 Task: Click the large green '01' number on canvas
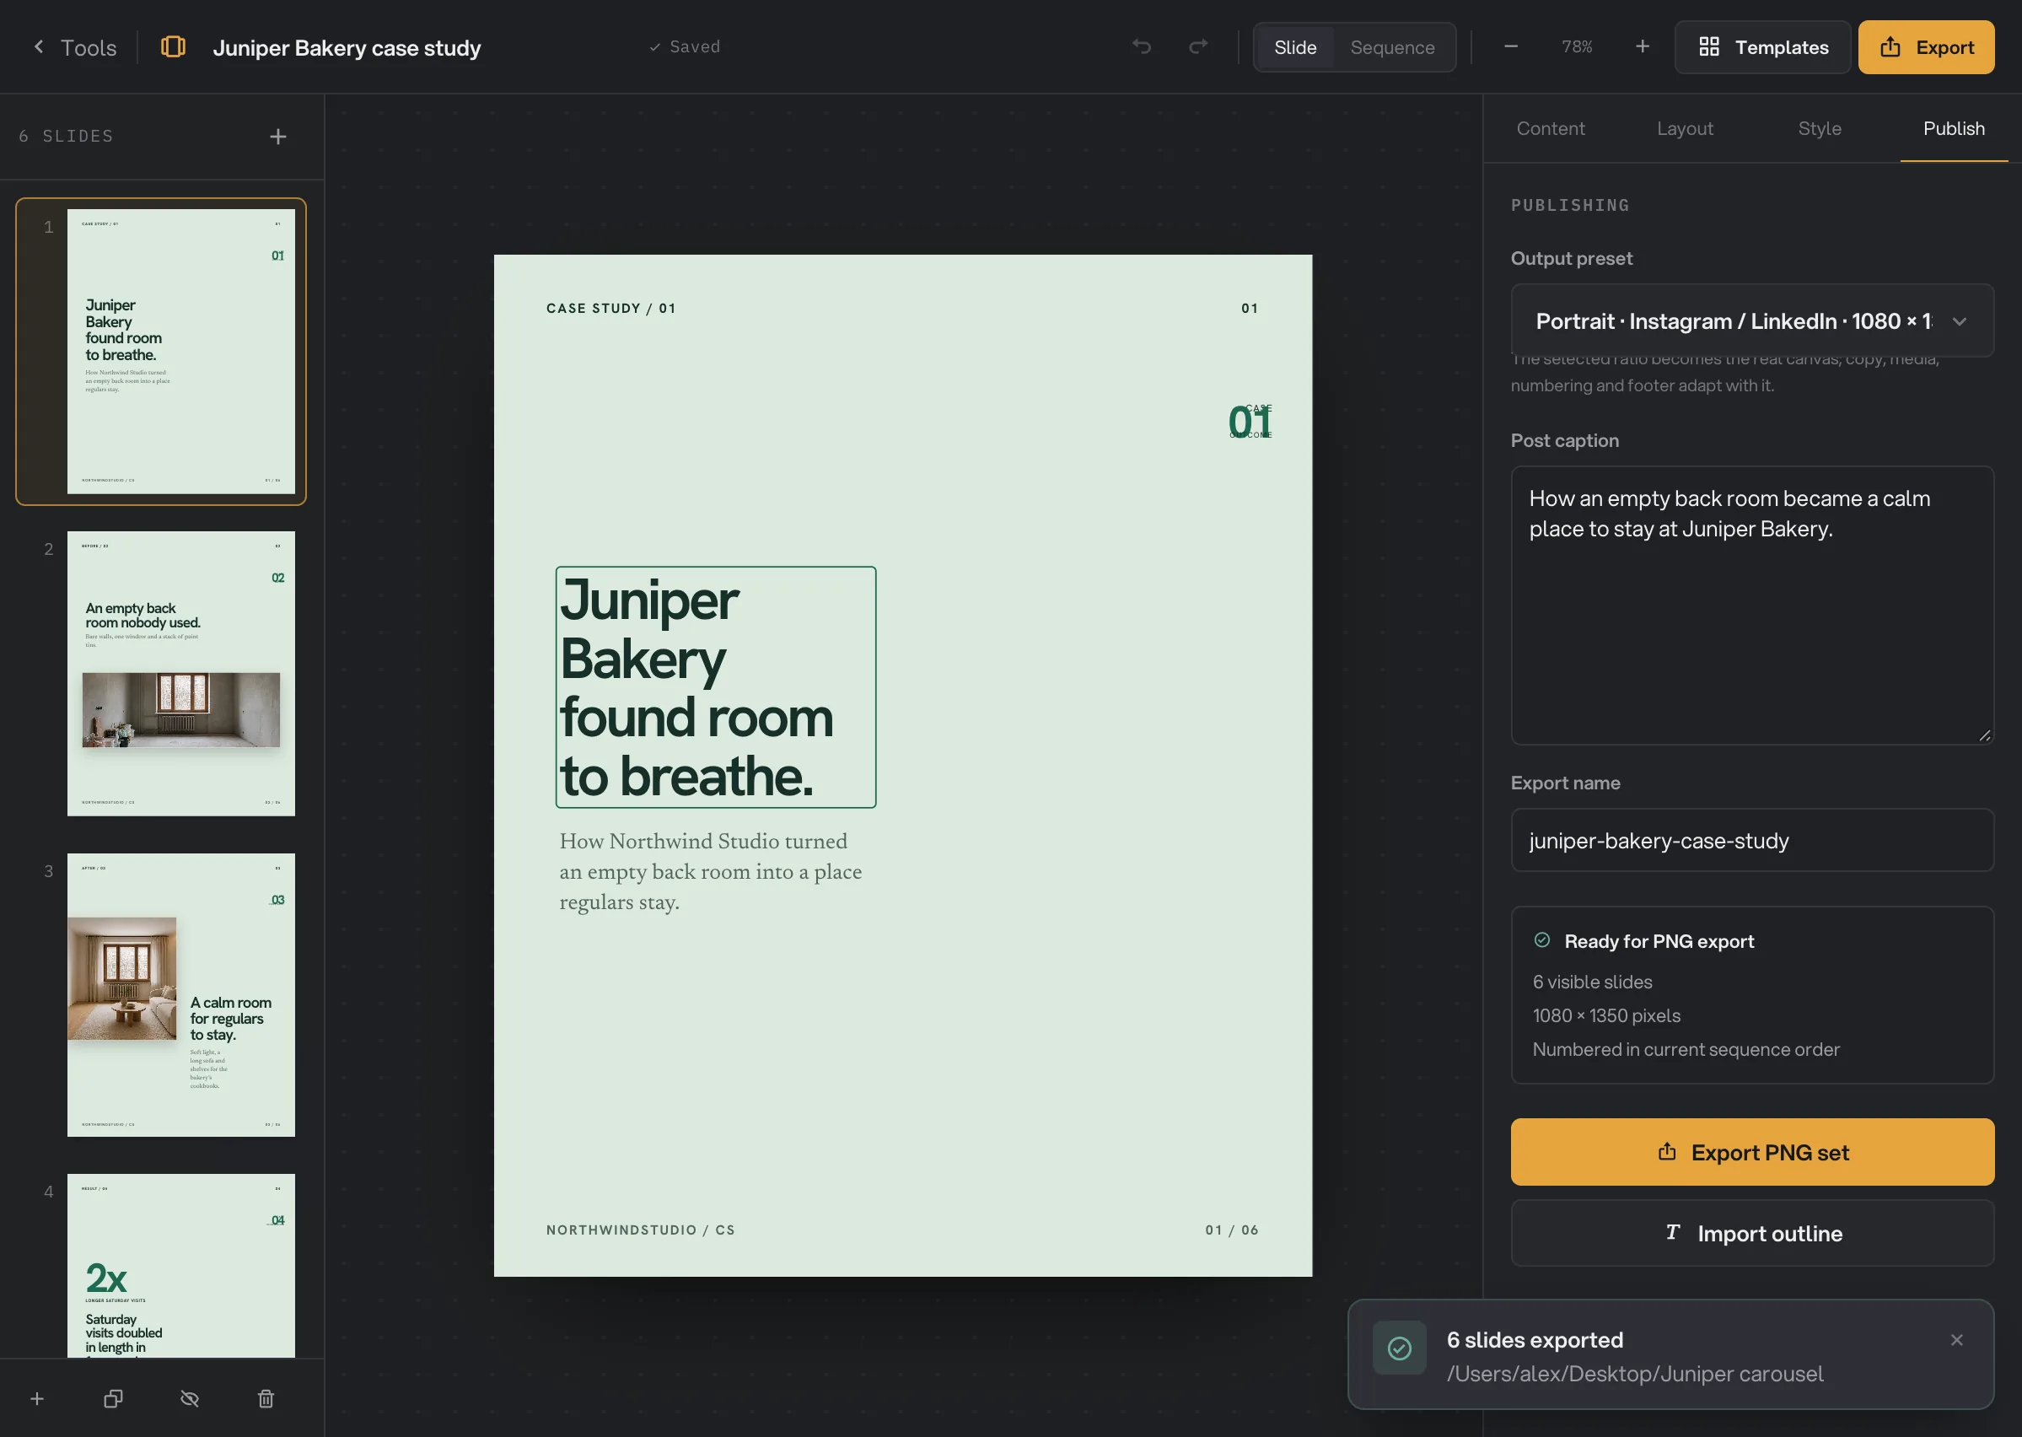pos(1250,422)
